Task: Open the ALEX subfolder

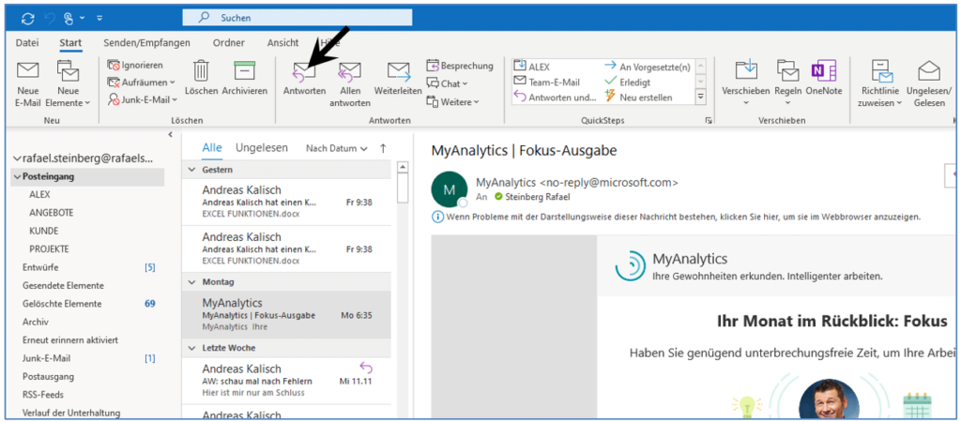Action: 39,195
